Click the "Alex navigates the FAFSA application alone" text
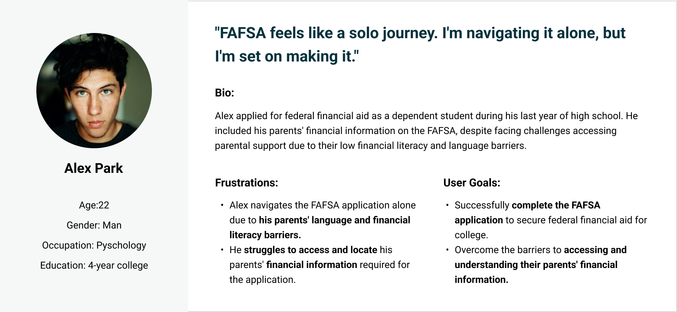The width and height of the screenshot is (677, 312). click(x=322, y=205)
